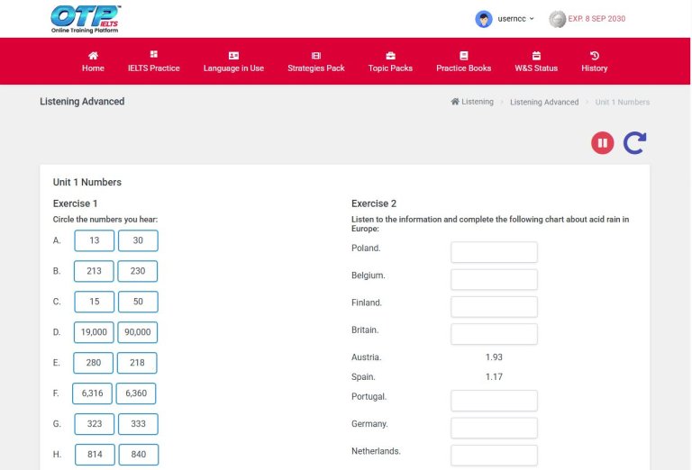Viewport: 692px width, 470px height.
Task: Click the Language in Use icon
Action: 233,55
